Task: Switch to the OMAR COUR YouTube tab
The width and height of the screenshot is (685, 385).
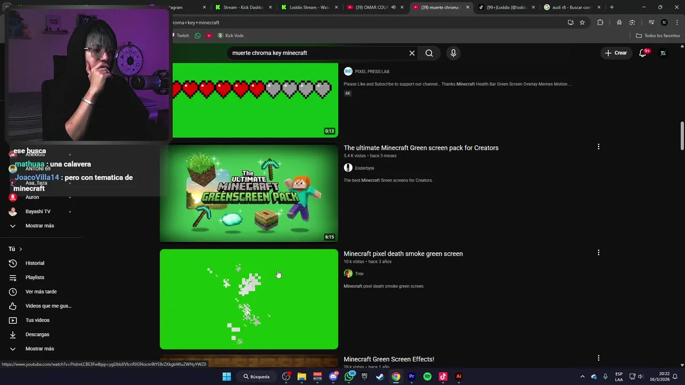Action: coord(369,7)
